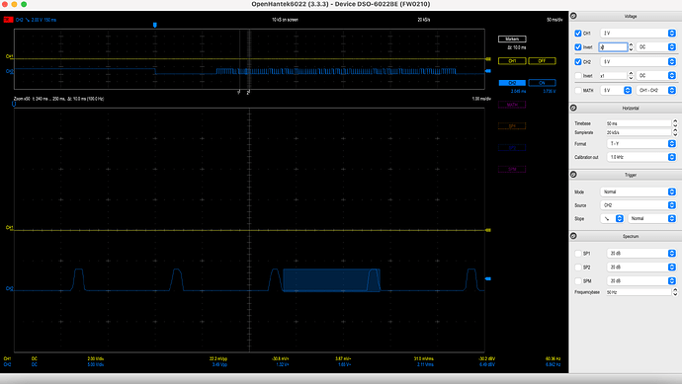Viewport: 682px width, 384px height.
Task: Click the SPM cursor button
Action: [512, 170]
